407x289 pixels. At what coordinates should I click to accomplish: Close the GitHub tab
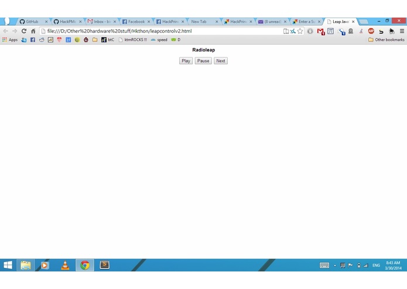coord(46,22)
